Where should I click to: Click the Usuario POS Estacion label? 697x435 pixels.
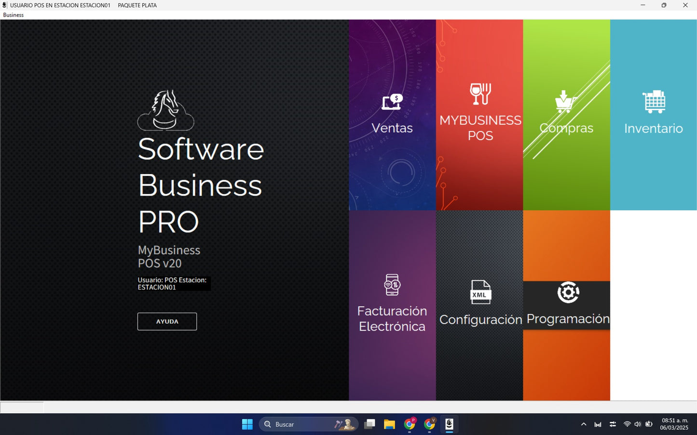coord(172,283)
